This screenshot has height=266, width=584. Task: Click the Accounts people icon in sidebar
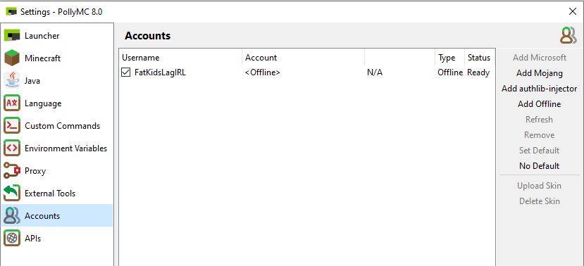pos(11,216)
